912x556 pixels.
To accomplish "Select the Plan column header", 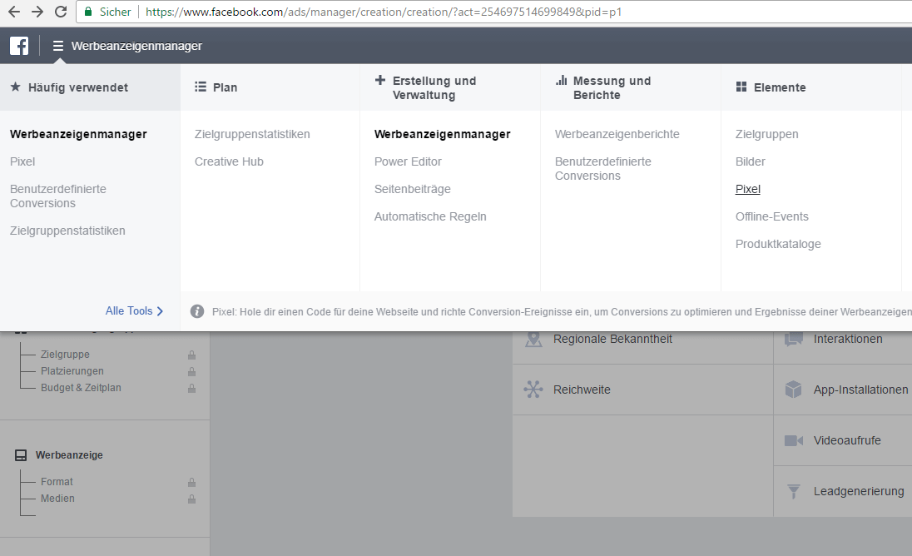I will [x=270, y=87].
